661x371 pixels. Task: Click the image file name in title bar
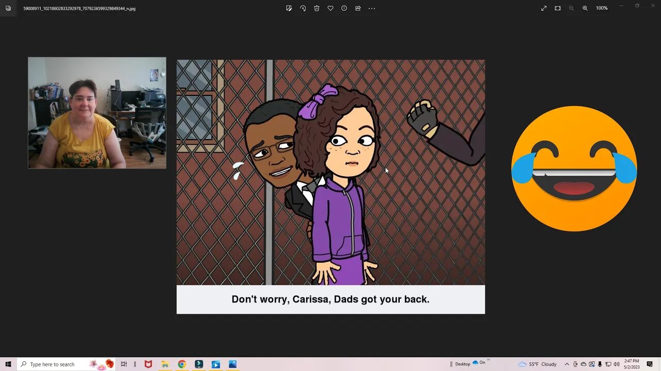(80, 8)
